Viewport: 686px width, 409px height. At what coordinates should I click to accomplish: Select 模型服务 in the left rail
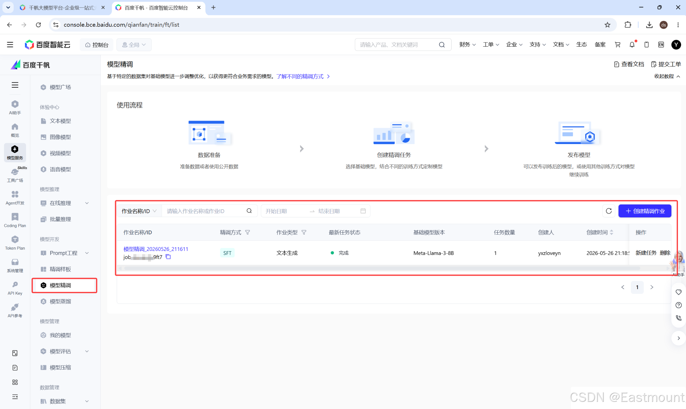pos(15,153)
